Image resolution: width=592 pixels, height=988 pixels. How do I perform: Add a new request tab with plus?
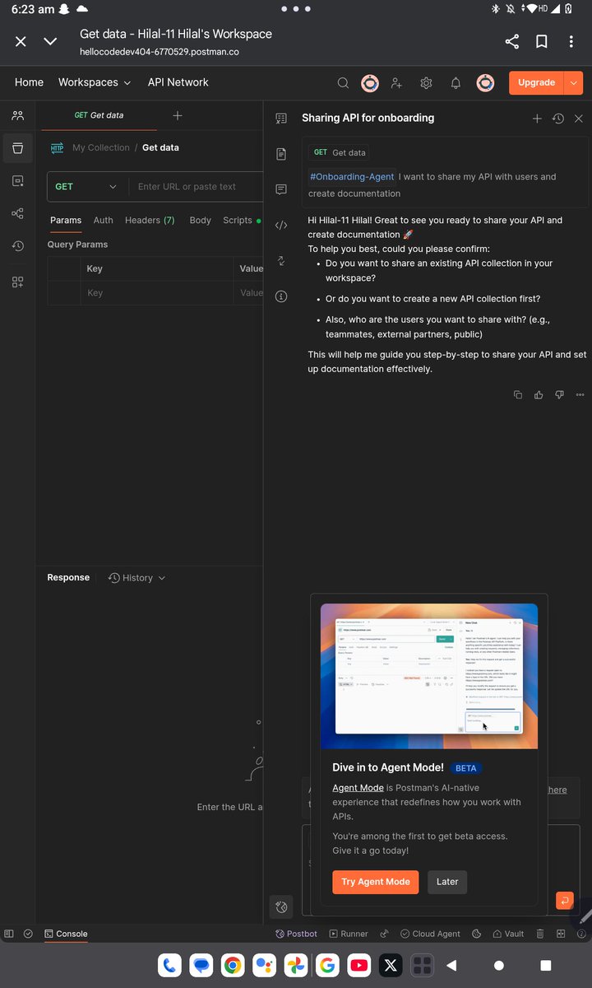pyautogui.click(x=177, y=115)
